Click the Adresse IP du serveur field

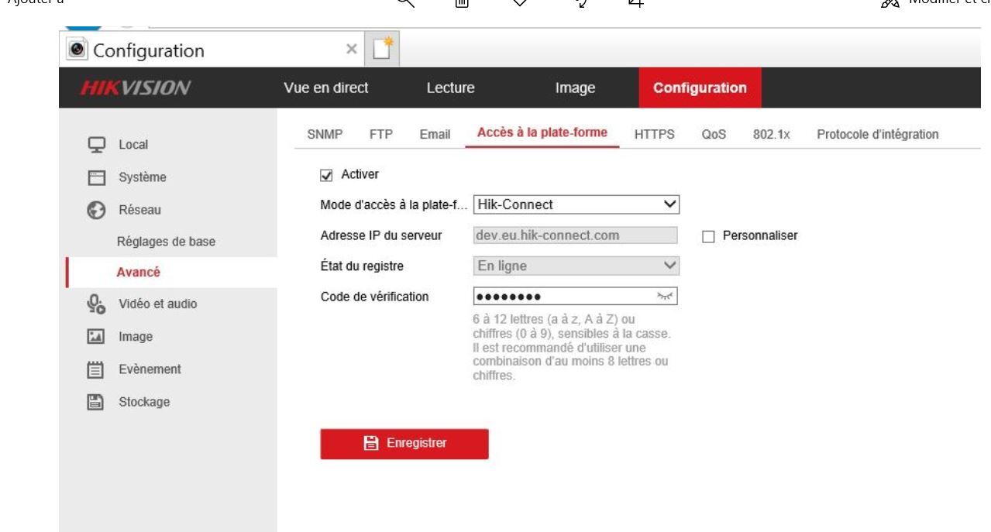pos(575,235)
